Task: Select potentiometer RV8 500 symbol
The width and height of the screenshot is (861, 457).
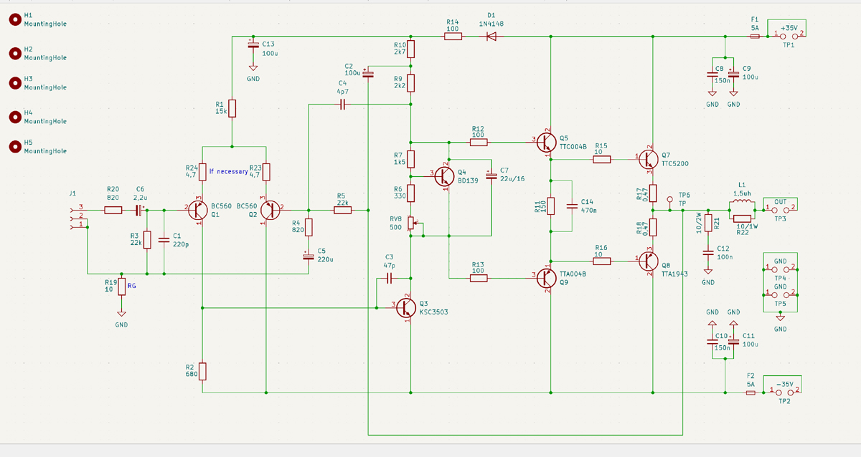Action: point(412,223)
